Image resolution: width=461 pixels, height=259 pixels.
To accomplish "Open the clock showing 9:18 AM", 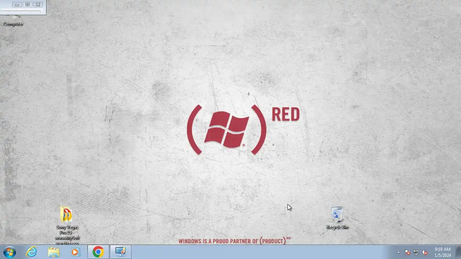I will click(443, 252).
